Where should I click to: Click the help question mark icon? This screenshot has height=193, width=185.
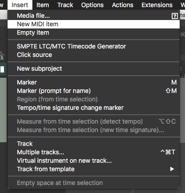[x=175, y=16]
